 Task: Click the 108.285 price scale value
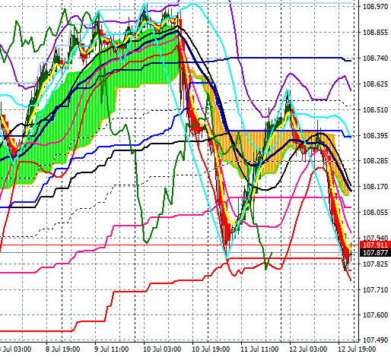point(376,160)
